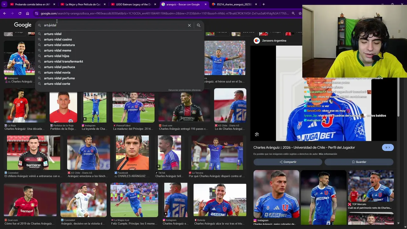
Task: Close the LEGO Batman tab
Action: pos(155,4)
